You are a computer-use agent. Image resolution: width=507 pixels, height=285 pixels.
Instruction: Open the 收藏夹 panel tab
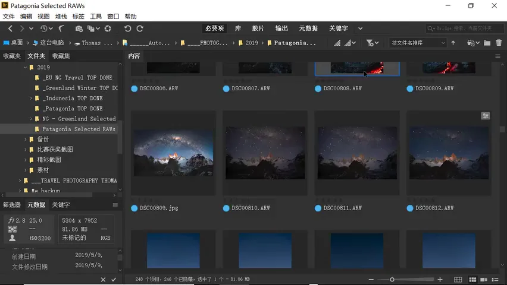coord(12,56)
